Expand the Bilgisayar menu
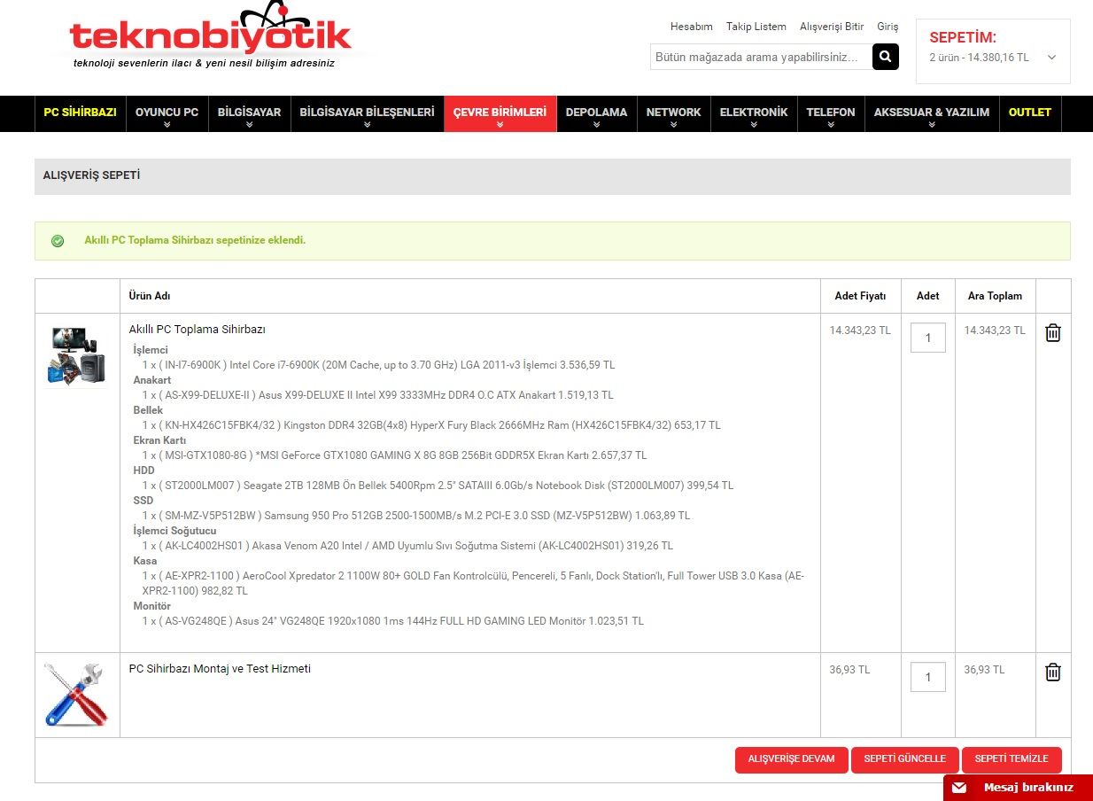The width and height of the screenshot is (1093, 801). pyautogui.click(x=249, y=113)
